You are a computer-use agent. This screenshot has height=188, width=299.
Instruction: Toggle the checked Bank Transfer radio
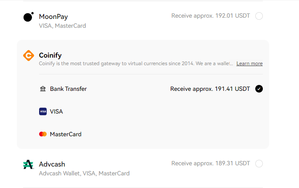click(x=259, y=89)
